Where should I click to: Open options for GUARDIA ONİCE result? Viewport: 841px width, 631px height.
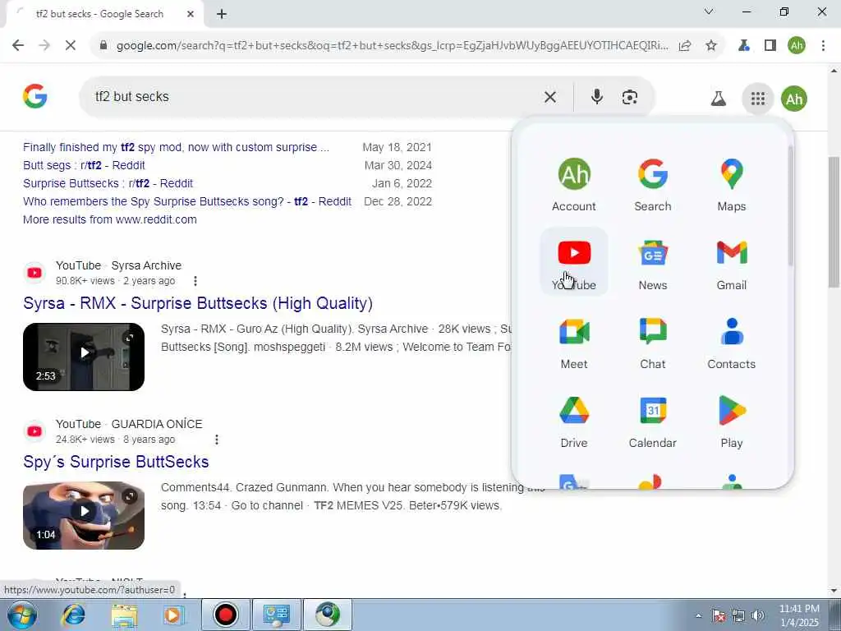(x=217, y=440)
